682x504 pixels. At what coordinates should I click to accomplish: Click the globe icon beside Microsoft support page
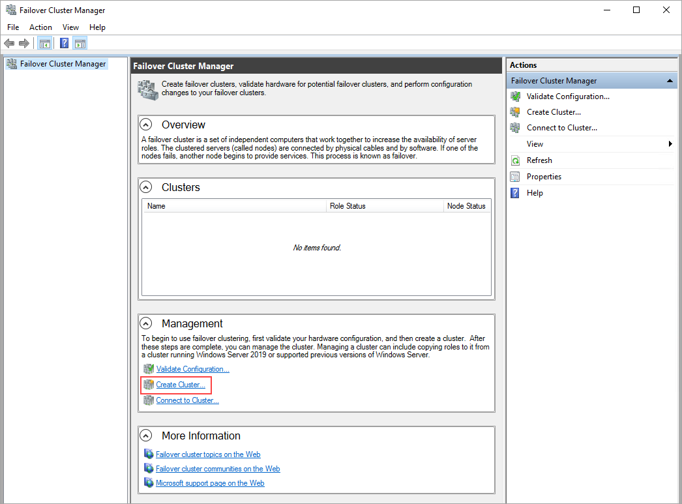(x=149, y=482)
